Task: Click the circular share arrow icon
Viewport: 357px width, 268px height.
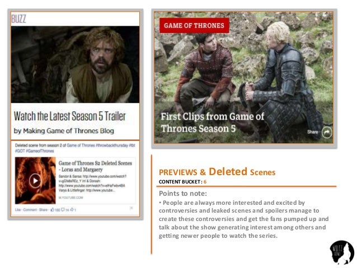Action: 326,132
